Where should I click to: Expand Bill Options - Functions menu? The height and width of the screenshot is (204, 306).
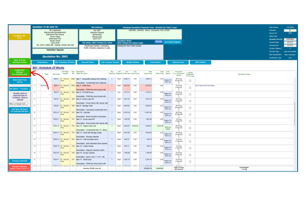(19, 89)
